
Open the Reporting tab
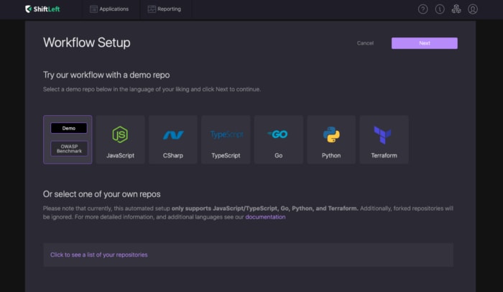point(165,9)
